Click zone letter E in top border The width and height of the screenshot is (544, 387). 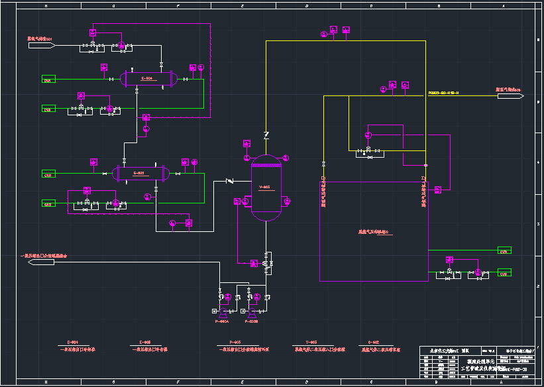point(242,6)
